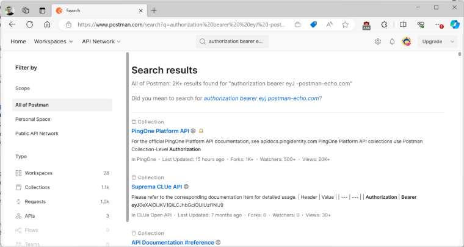Screen dimensions: 464x247
Task: Open dropdown arrow next to Upgrade
Action: tap(452, 41)
